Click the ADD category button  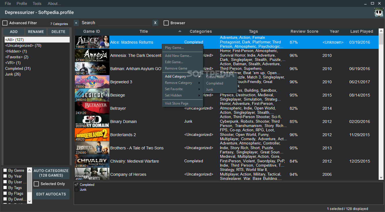click(14, 32)
